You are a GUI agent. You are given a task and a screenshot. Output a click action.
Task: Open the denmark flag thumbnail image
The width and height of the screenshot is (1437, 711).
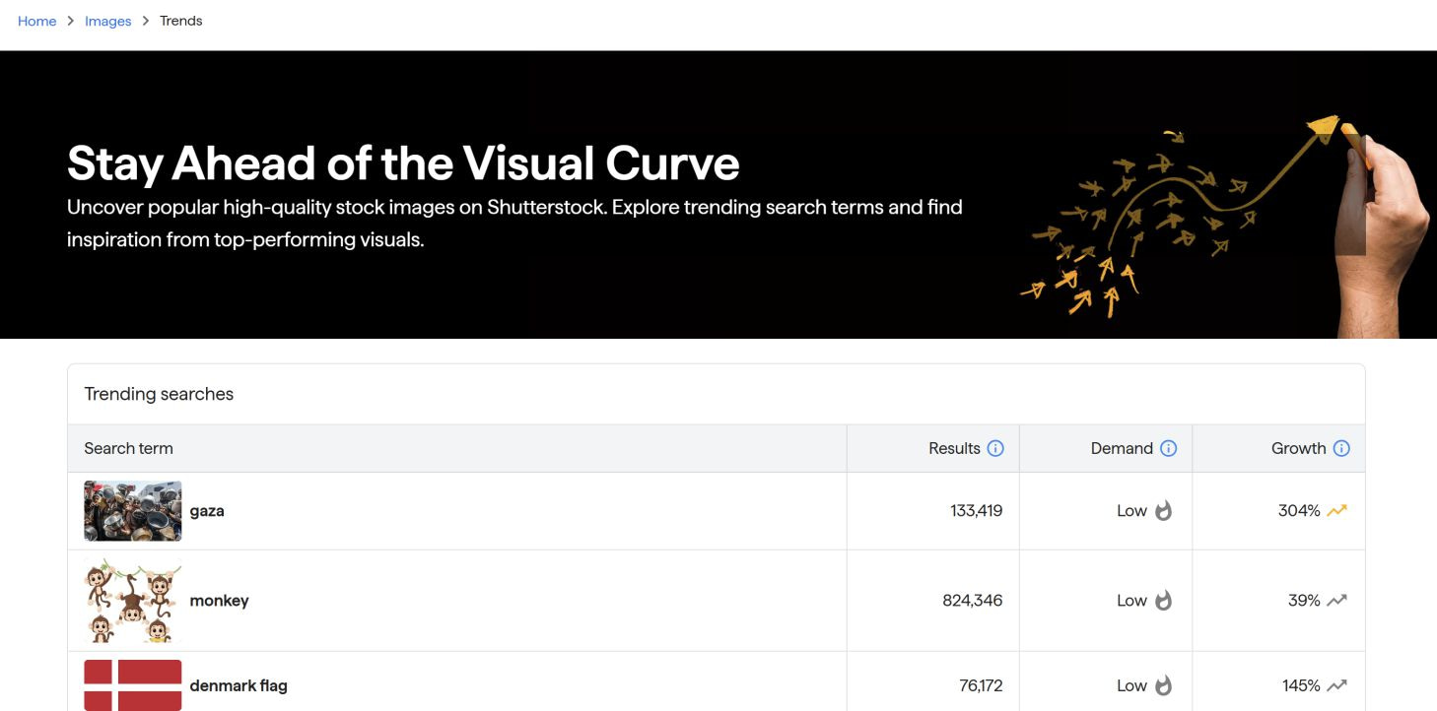(132, 684)
